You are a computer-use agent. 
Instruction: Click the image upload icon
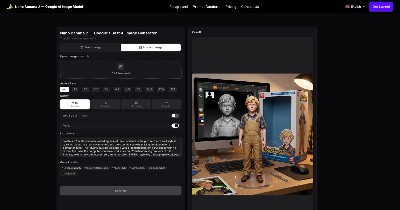click(x=120, y=67)
